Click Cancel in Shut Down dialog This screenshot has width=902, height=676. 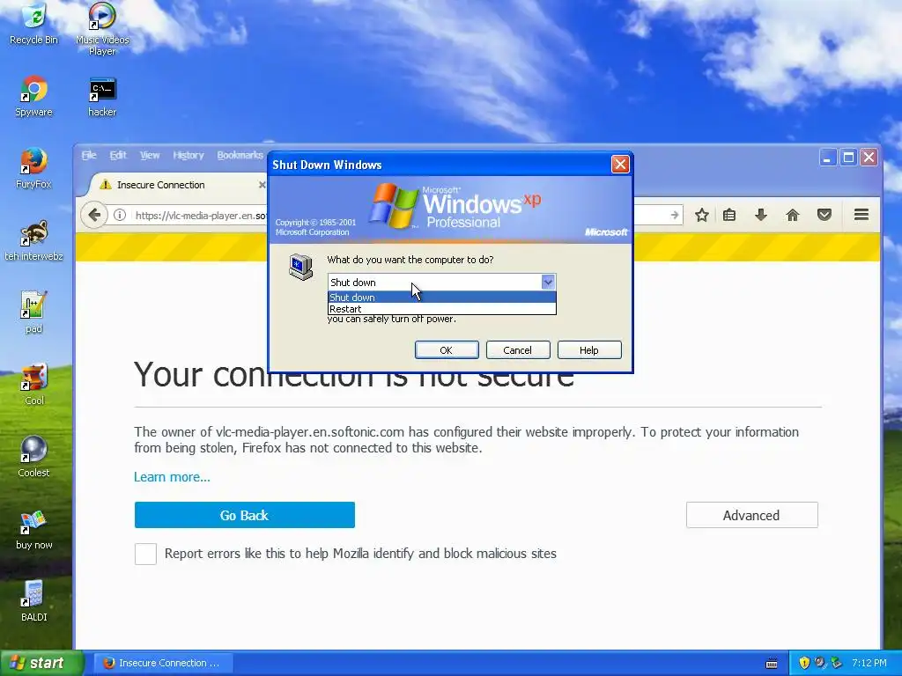(x=518, y=350)
